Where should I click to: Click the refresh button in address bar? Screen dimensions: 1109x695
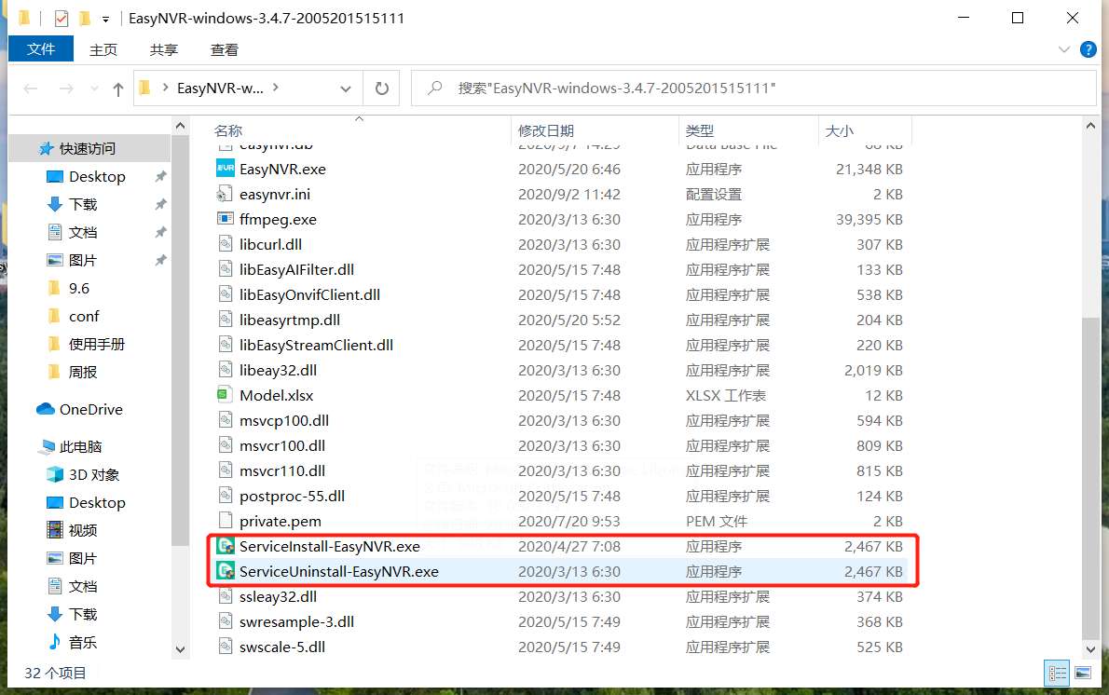coord(382,89)
